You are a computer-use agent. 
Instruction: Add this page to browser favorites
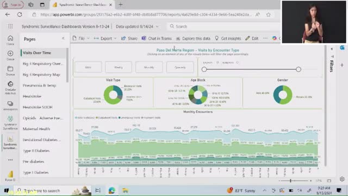pos(269,15)
